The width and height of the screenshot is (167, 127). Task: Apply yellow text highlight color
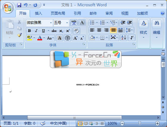tap(30, 38)
